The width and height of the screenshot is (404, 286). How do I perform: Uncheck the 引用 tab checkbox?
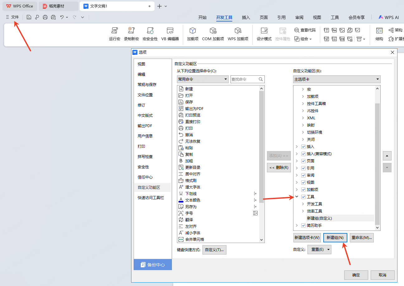coord(303,168)
